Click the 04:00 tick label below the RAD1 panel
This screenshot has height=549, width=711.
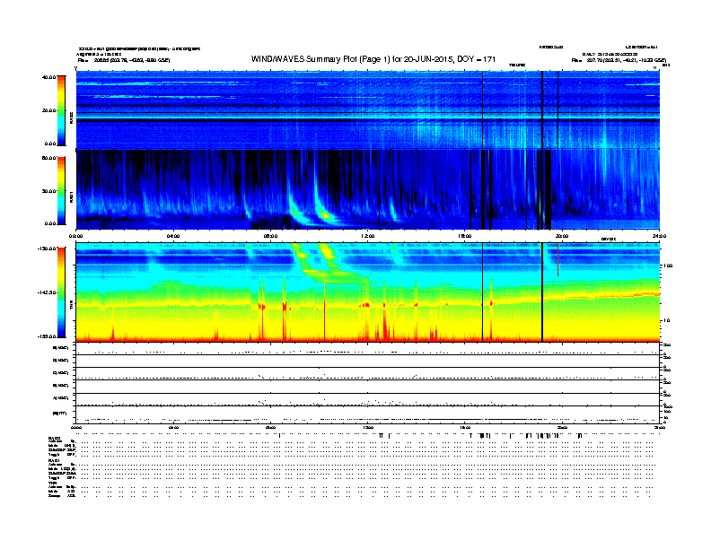pos(173,236)
